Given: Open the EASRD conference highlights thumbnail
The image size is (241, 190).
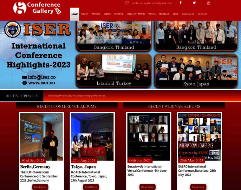Looking at the screenshot, I should click(199, 137).
